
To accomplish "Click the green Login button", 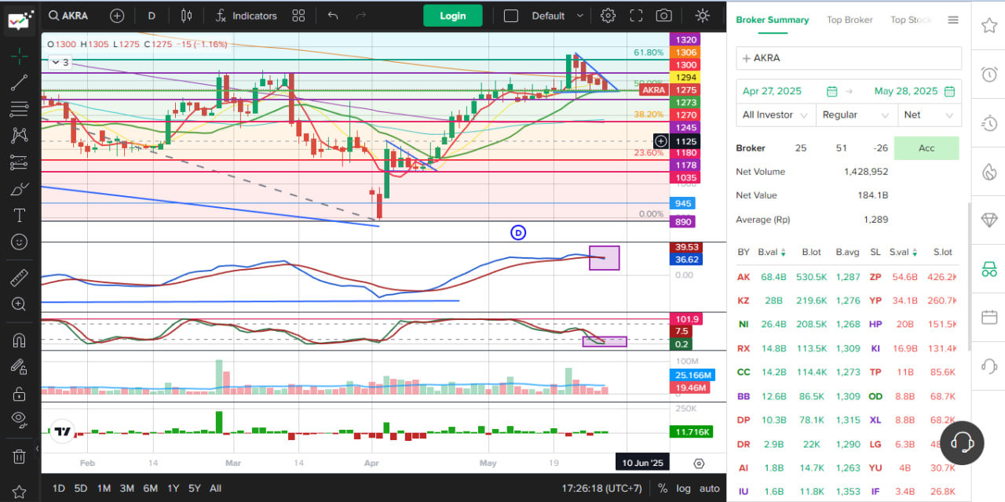I will point(452,15).
